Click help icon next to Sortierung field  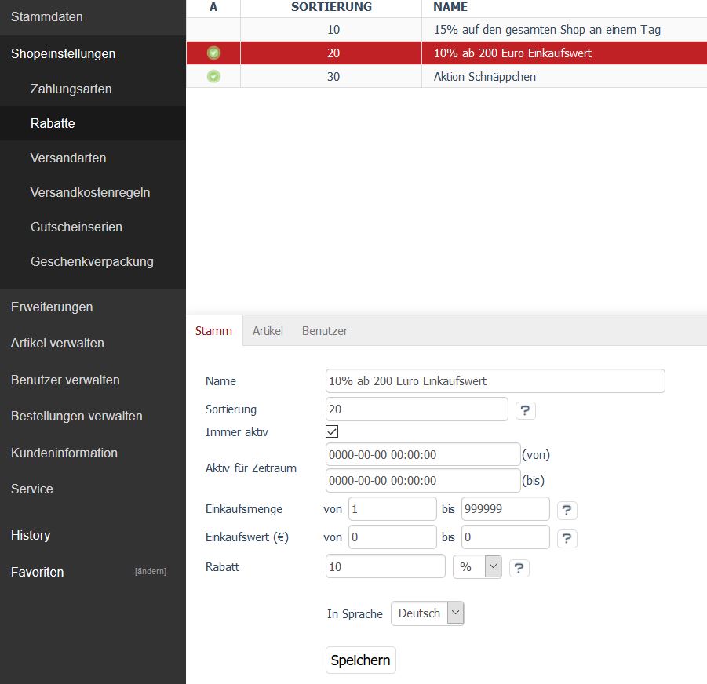[x=525, y=410]
